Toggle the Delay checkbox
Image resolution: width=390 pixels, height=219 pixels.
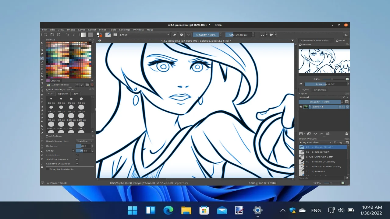(73, 151)
